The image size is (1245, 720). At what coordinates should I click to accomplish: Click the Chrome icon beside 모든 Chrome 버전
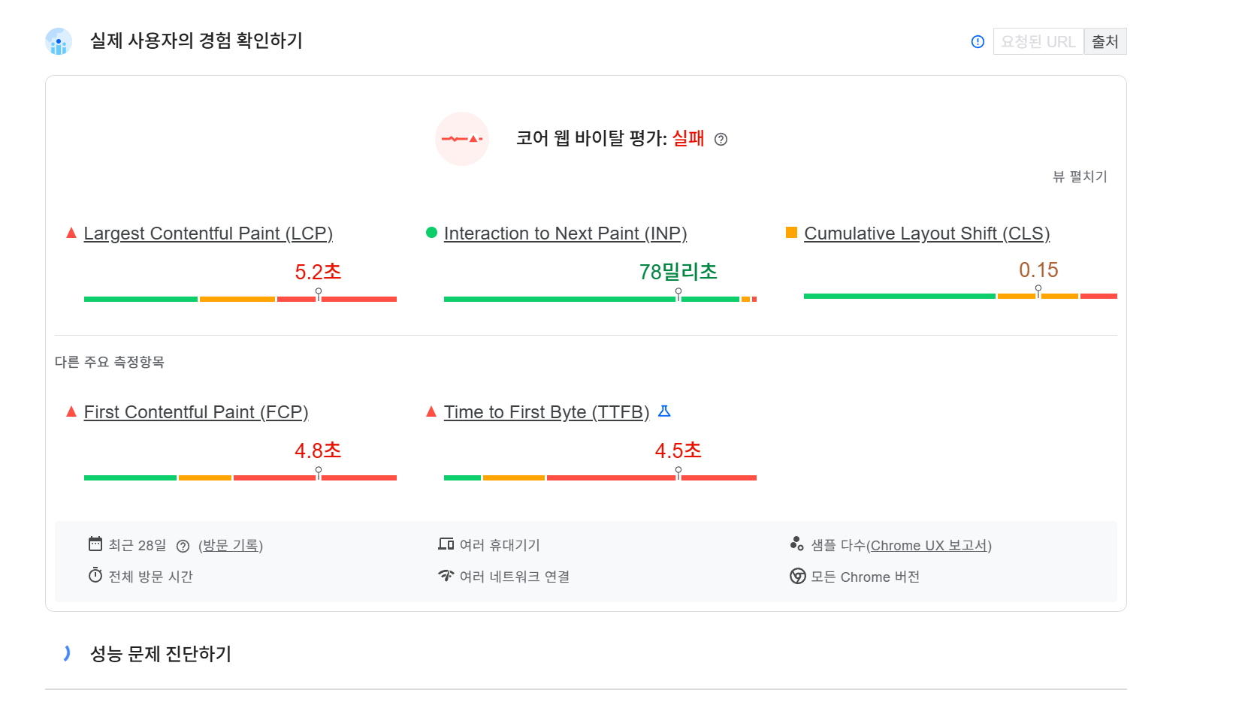click(x=798, y=577)
